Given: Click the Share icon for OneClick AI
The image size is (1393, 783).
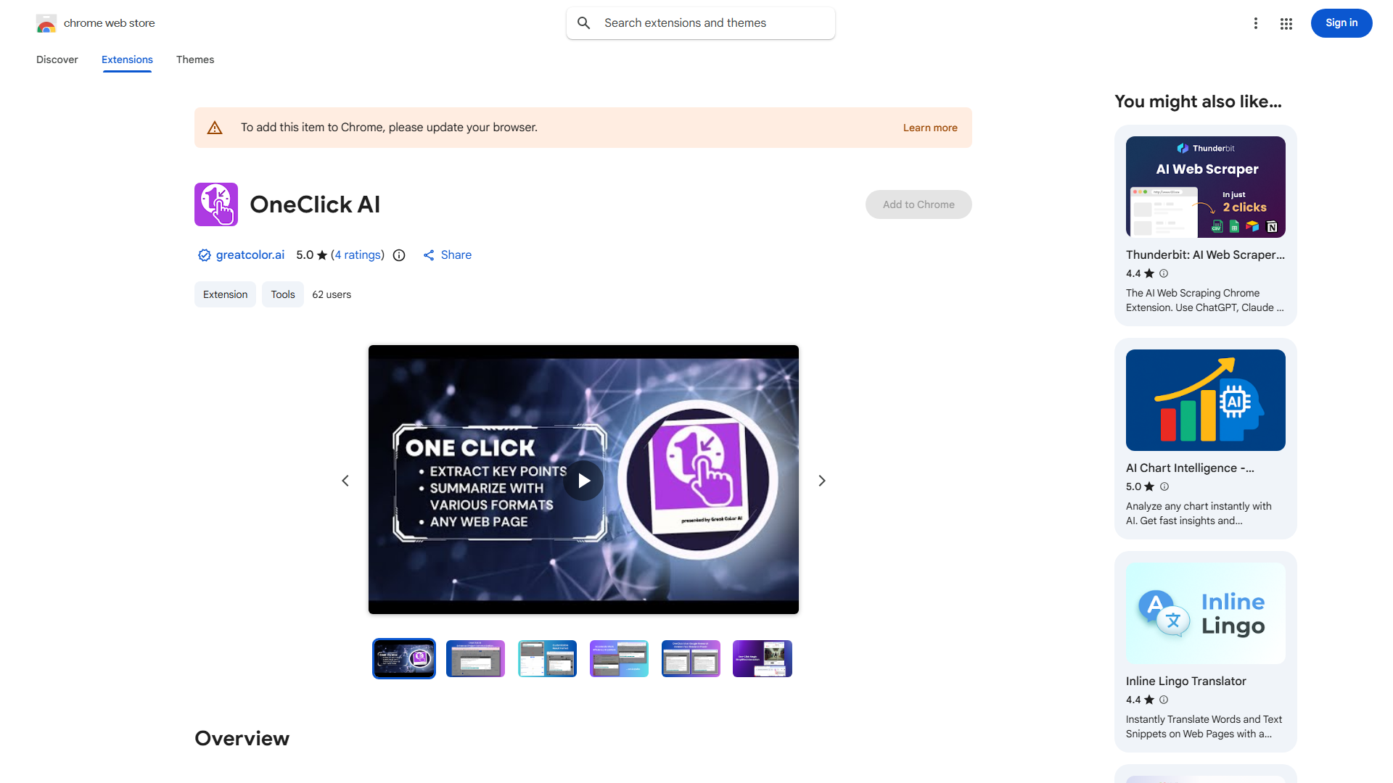Looking at the screenshot, I should pos(430,254).
